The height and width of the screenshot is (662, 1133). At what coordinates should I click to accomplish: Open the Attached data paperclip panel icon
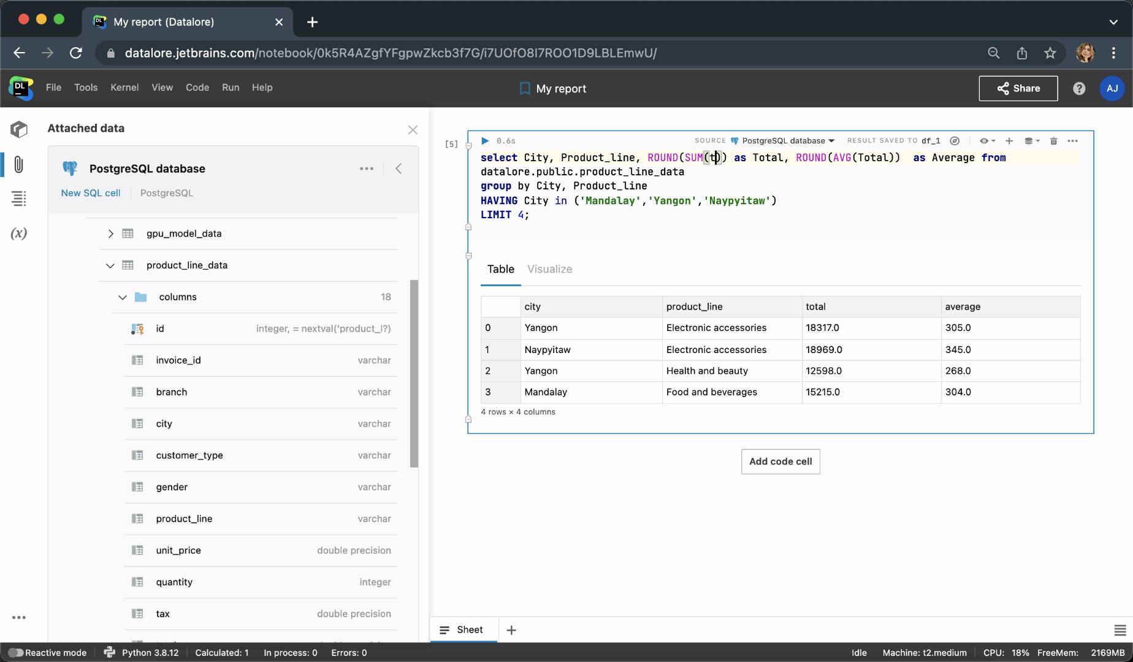tap(19, 164)
